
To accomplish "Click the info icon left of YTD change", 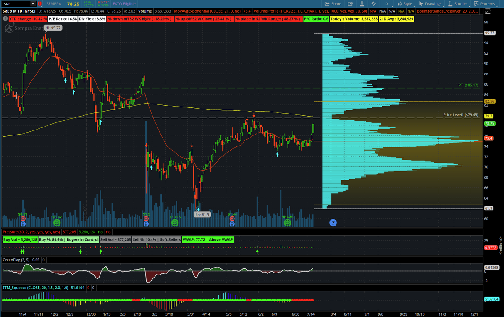I will [5, 19].
